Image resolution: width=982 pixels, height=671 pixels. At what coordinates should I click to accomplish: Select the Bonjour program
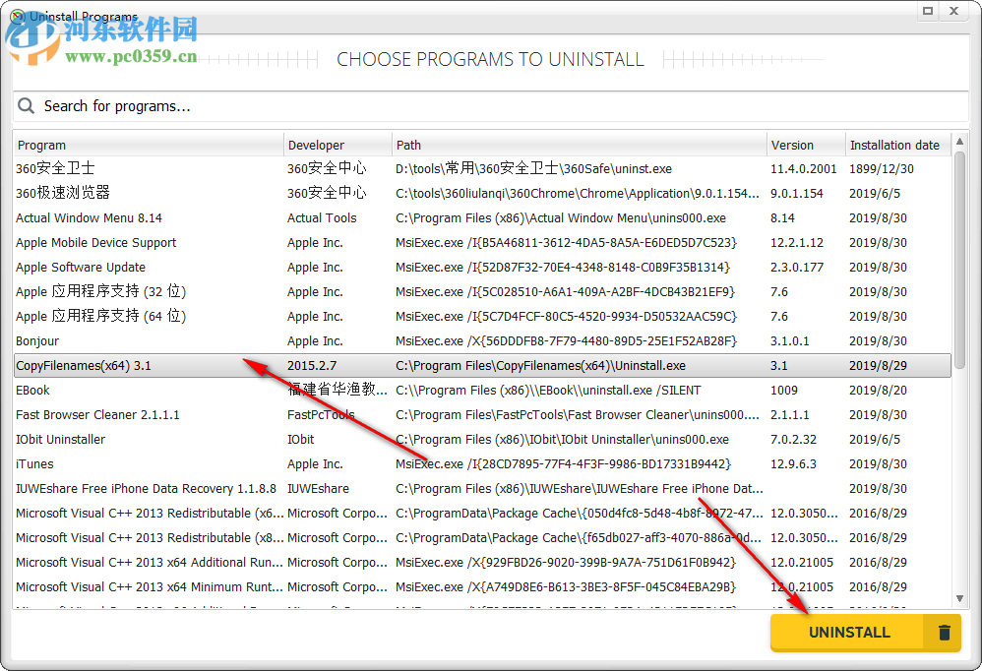(482, 341)
